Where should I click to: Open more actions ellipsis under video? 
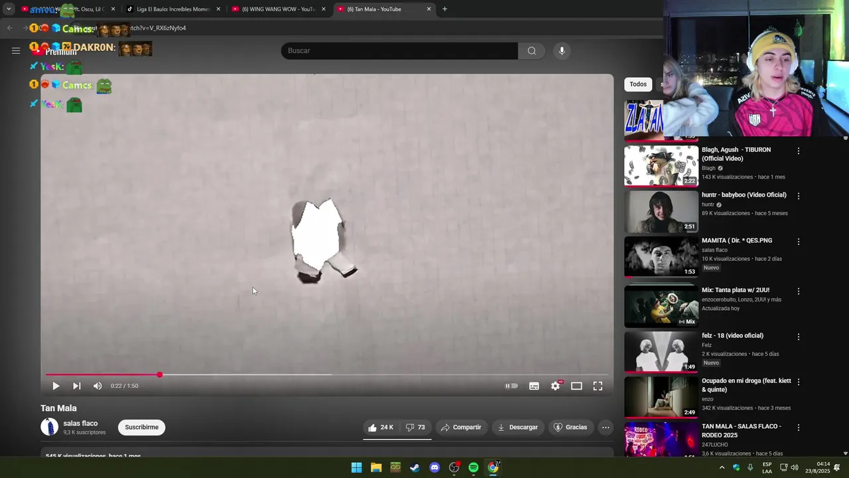(606, 428)
